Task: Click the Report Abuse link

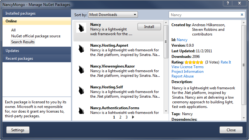Action: 182,76
